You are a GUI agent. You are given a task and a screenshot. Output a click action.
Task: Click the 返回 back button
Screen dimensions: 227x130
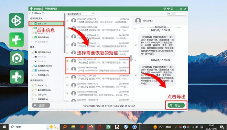41,105
